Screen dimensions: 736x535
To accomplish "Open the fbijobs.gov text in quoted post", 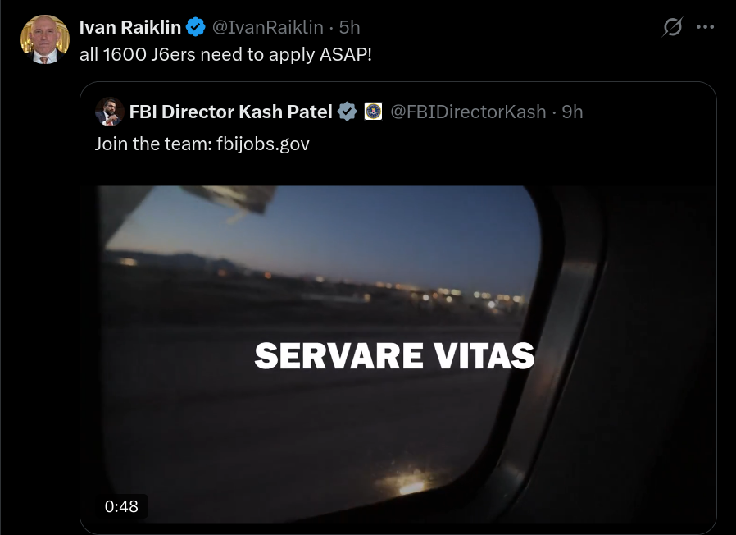I will 263,144.
